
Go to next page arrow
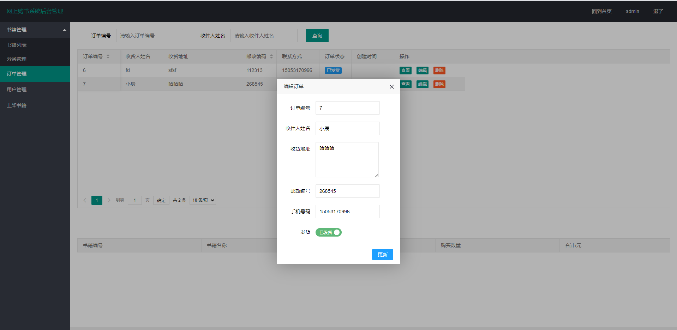click(x=109, y=200)
